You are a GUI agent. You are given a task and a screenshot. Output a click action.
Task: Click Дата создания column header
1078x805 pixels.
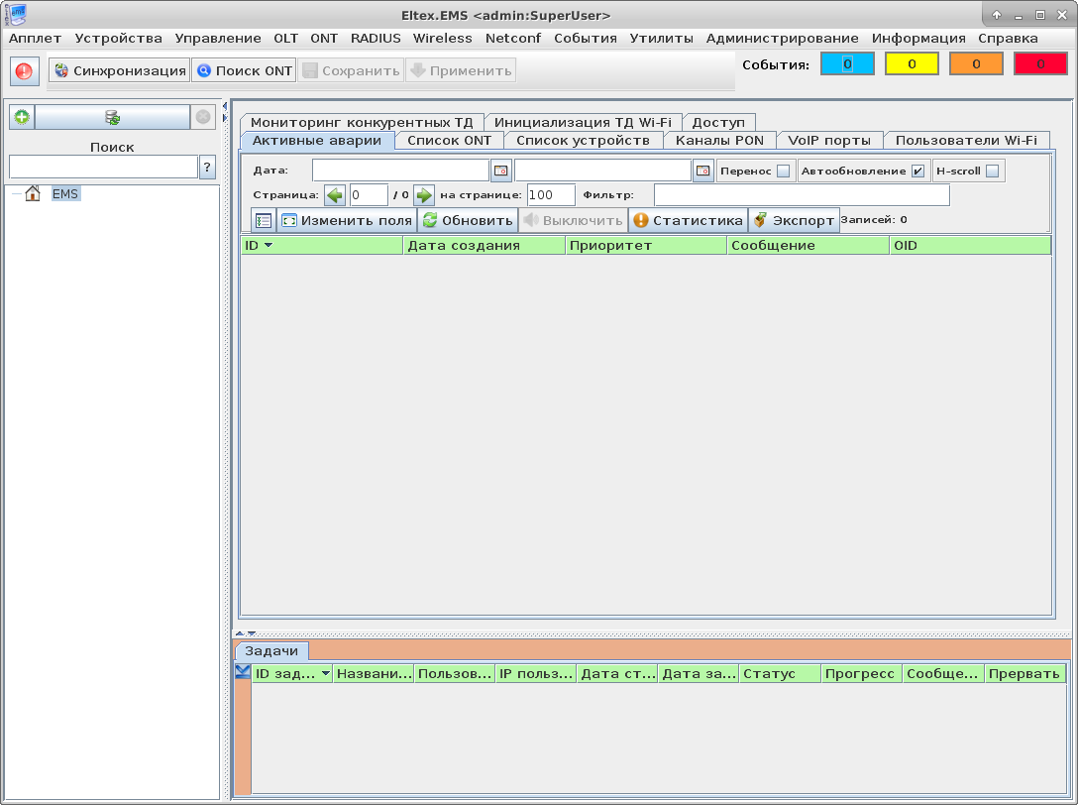(484, 246)
